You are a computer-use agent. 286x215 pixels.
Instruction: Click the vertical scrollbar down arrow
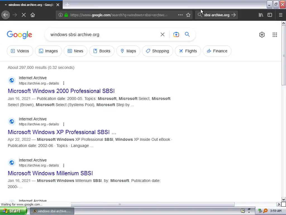tap(283, 199)
